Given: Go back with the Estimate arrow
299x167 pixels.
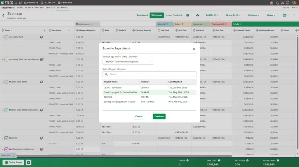Looking at the screenshot, I should point(3,15).
